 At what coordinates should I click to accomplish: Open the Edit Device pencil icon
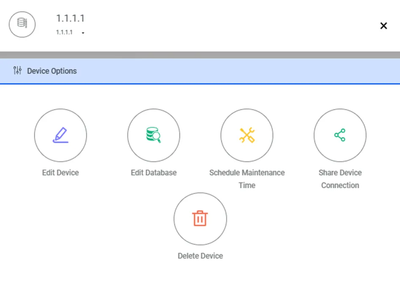pos(61,135)
